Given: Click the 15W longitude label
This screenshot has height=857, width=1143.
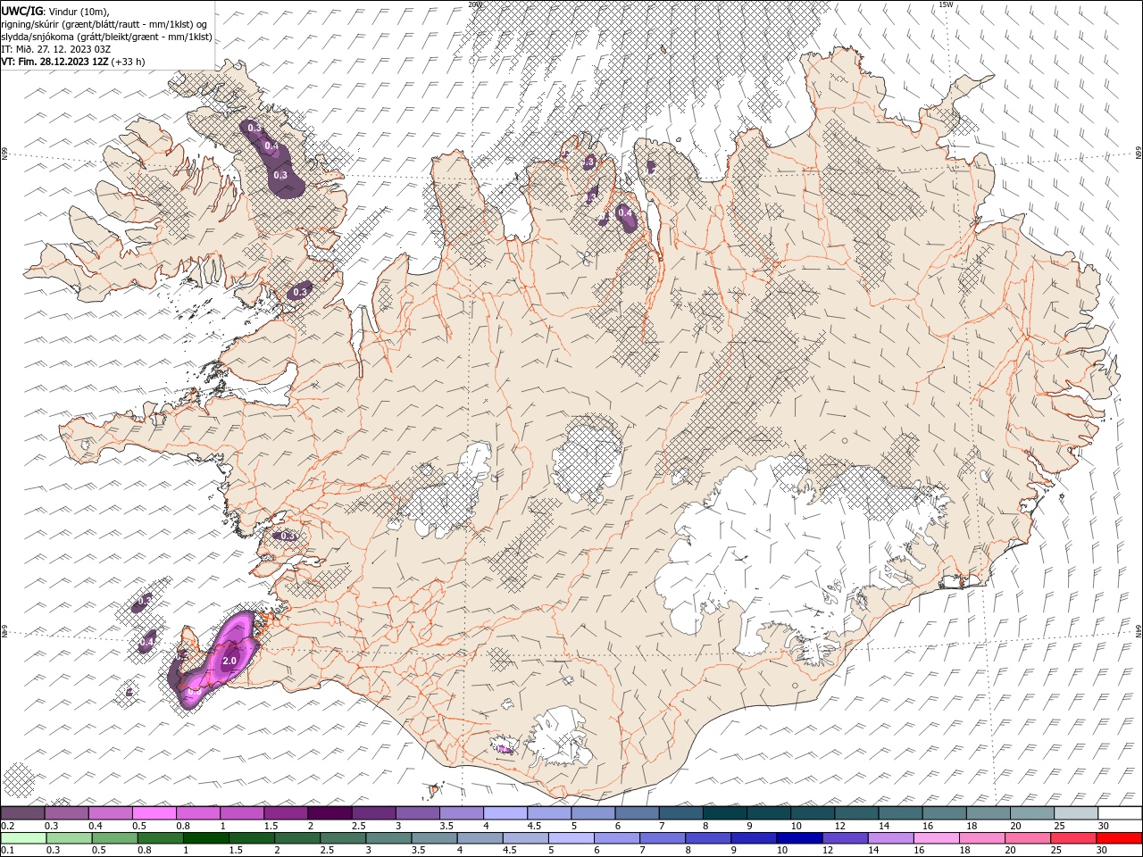Looking at the screenshot, I should point(947,4).
